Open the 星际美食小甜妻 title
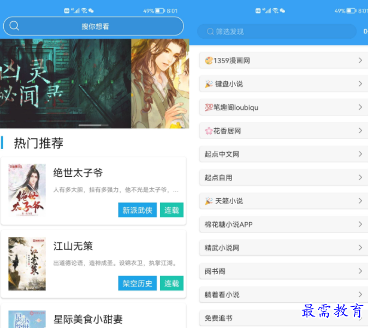 [88, 319]
